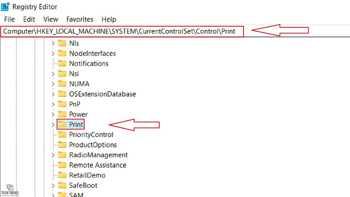Click the Remote Assistance folder icon

62,165
